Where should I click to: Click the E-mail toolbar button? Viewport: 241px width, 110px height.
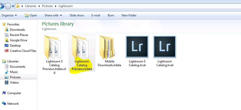tap(96, 15)
